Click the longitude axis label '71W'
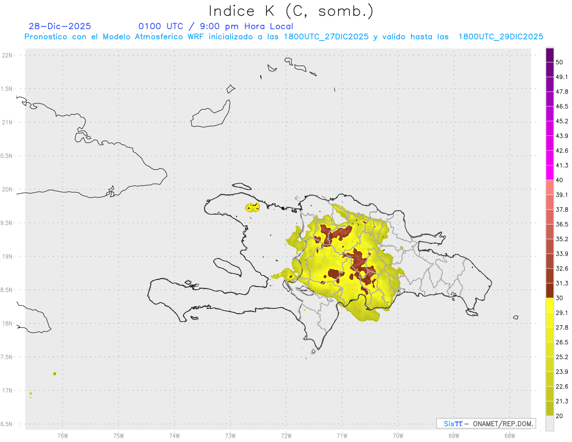 click(x=342, y=435)
